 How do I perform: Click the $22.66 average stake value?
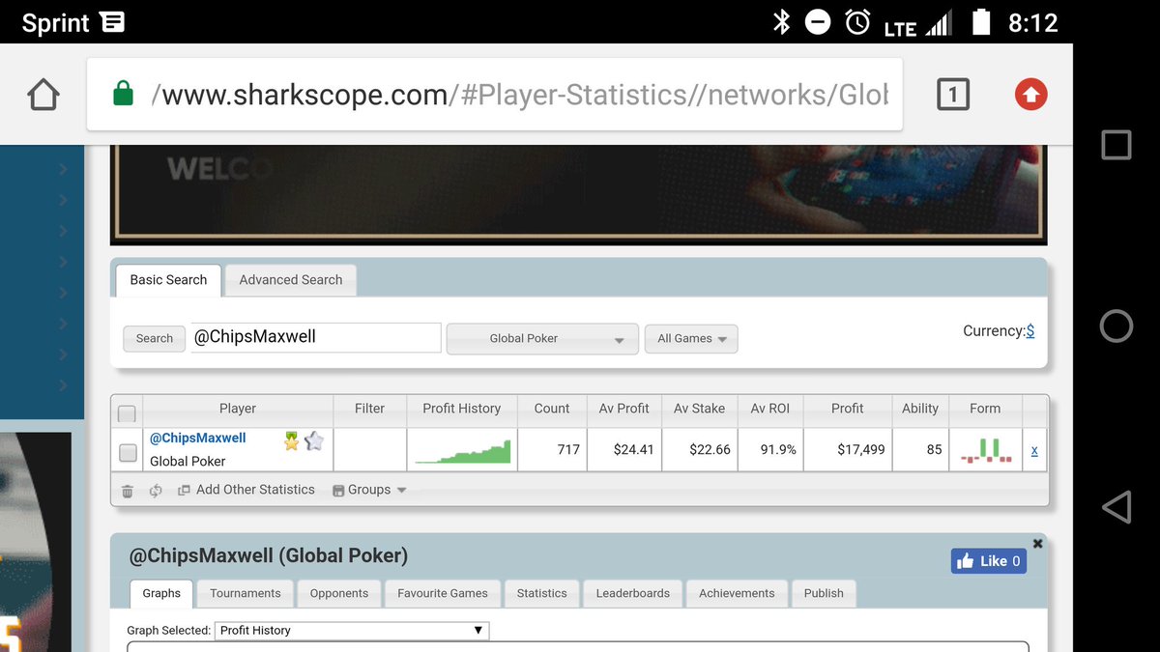pyautogui.click(x=710, y=450)
